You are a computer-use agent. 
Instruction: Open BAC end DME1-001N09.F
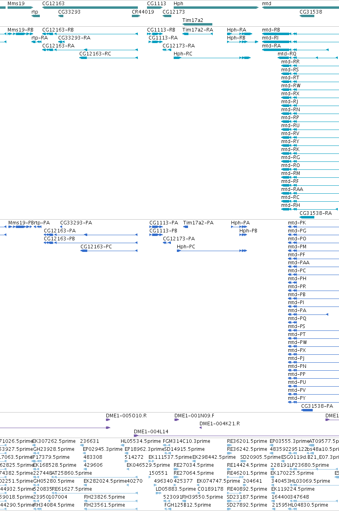click(176, 420)
